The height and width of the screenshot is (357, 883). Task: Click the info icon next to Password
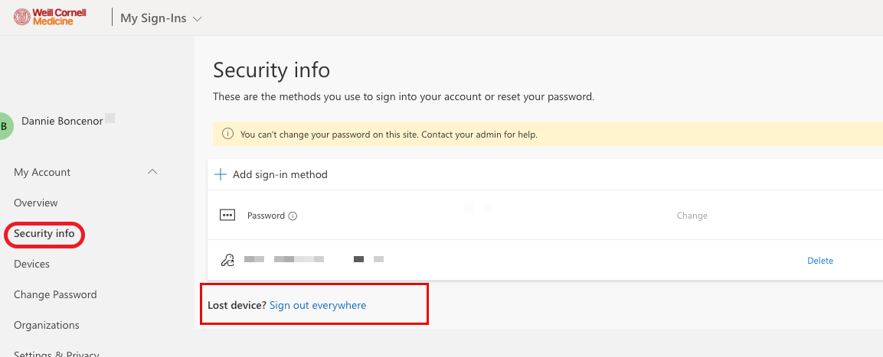[293, 216]
